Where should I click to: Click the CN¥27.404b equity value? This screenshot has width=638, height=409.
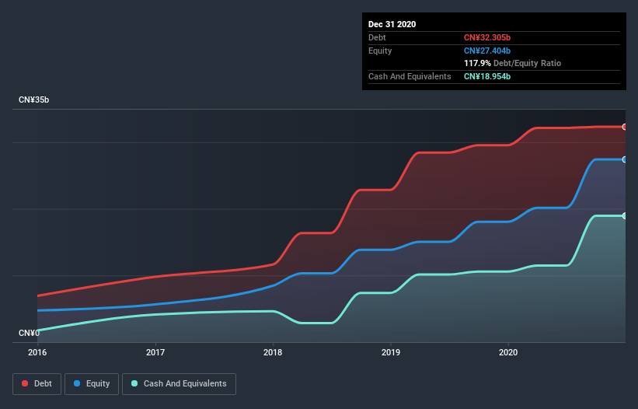click(x=487, y=51)
